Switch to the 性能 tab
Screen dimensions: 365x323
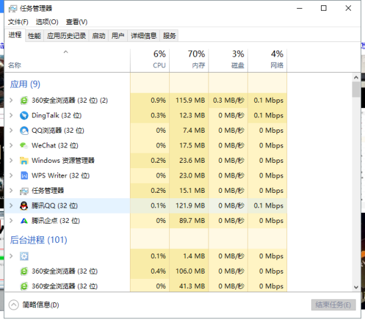coord(35,36)
